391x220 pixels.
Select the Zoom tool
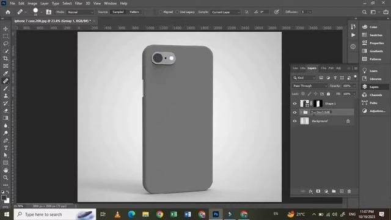coord(5,178)
